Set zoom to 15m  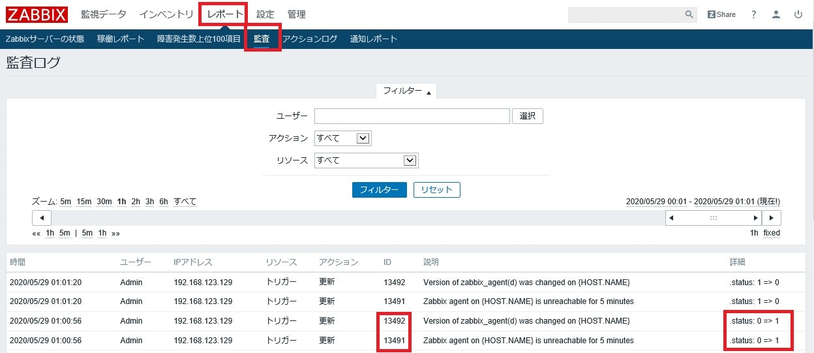pos(84,202)
